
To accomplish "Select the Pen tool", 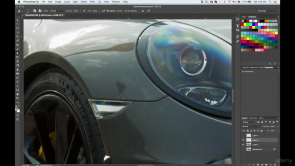I will pyautogui.click(x=18, y=78).
